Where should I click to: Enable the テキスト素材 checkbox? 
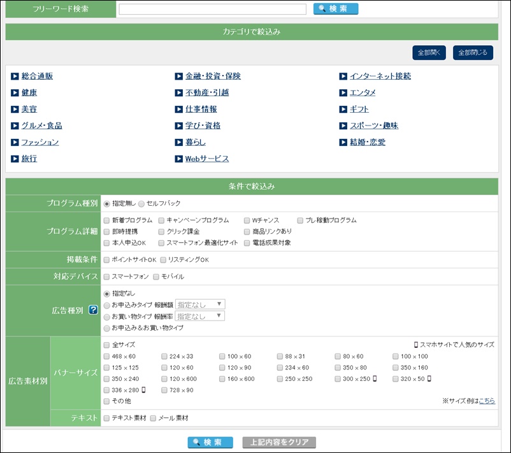point(106,418)
